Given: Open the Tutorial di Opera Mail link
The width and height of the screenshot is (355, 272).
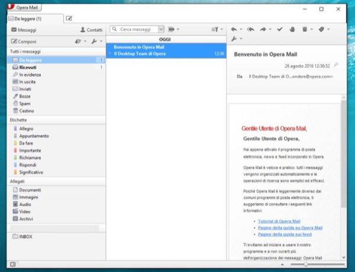Looking at the screenshot, I should [x=280, y=221].
